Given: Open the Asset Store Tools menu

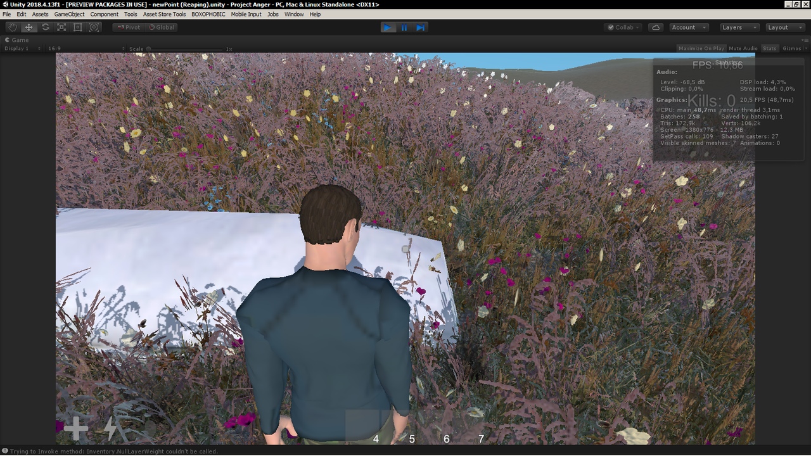Looking at the screenshot, I should click(165, 14).
